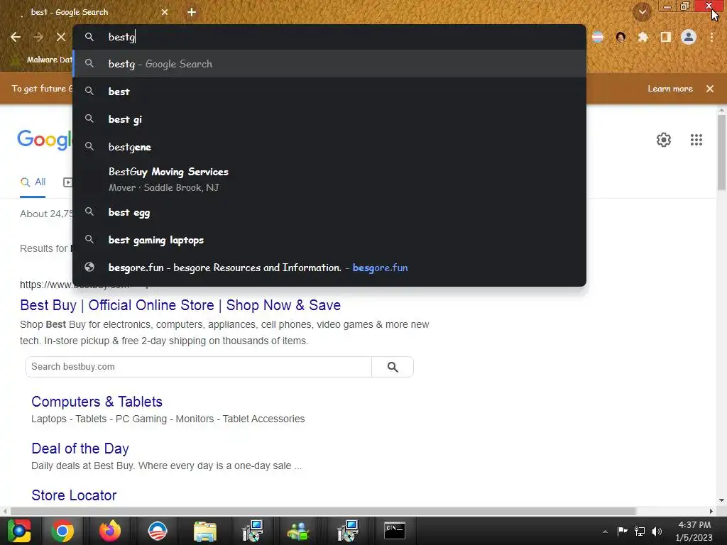Stop page loading with the X button
This screenshot has height=545, width=727.
pos(61,37)
